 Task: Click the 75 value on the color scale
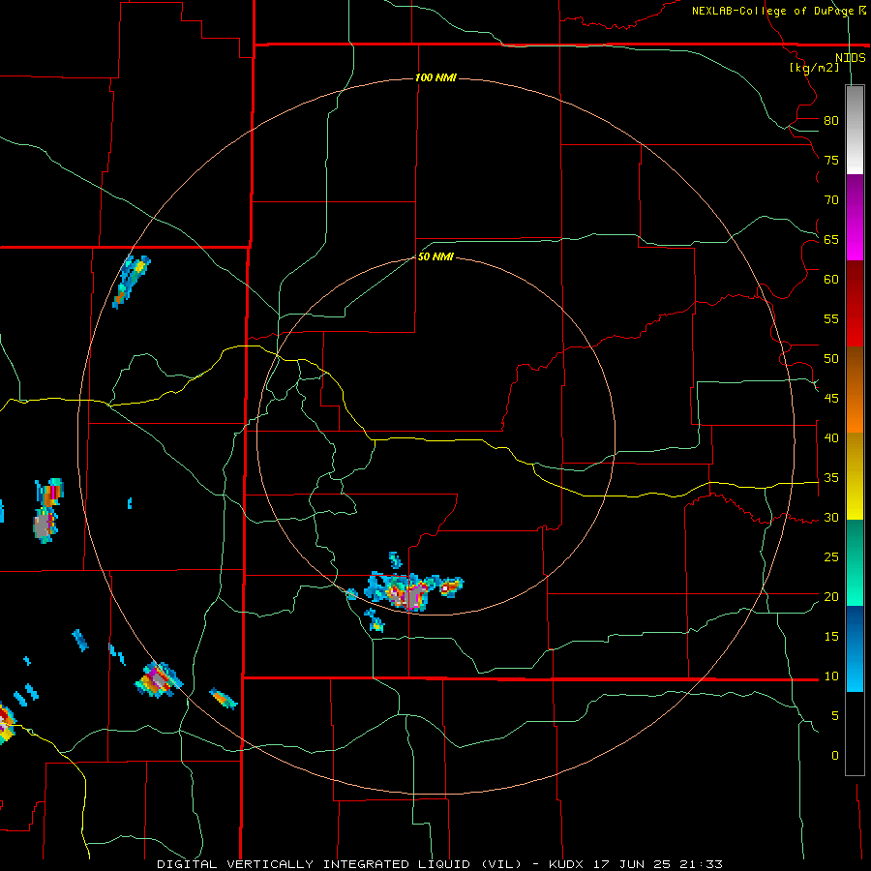(831, 161)
